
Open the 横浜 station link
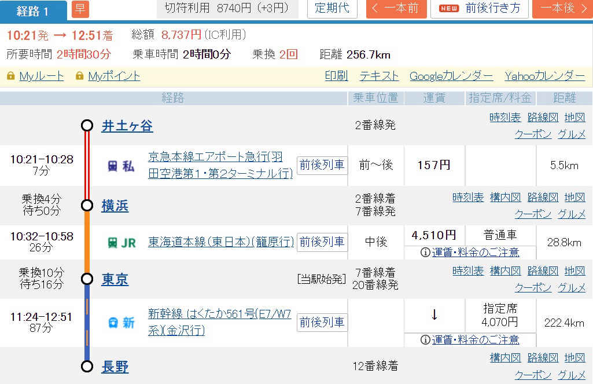click(x=115, y=206)
